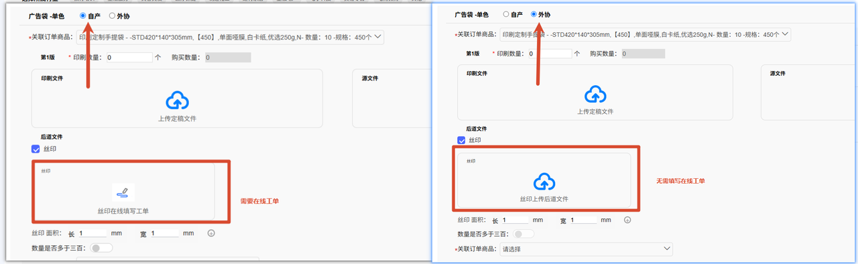Screen dimensions: 858x264
Task: Select the 外协 radio button in the left panel
Action: click(112, 15)
